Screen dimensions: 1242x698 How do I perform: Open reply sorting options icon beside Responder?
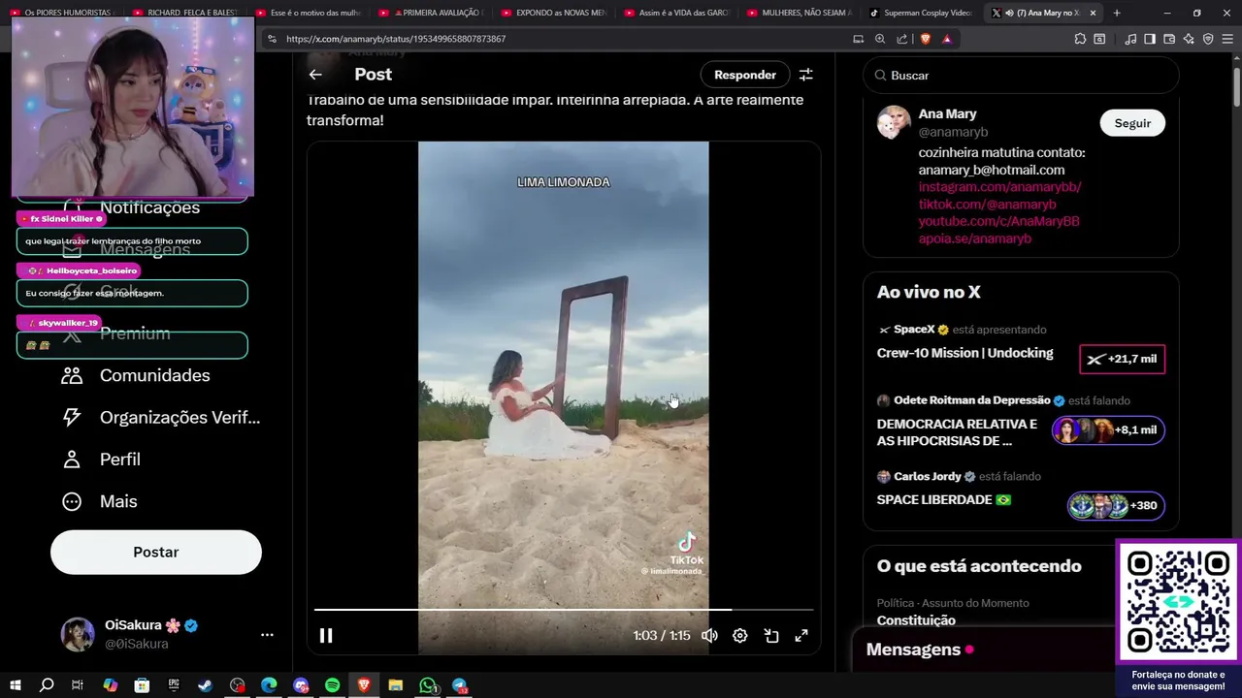pos(805,75)
